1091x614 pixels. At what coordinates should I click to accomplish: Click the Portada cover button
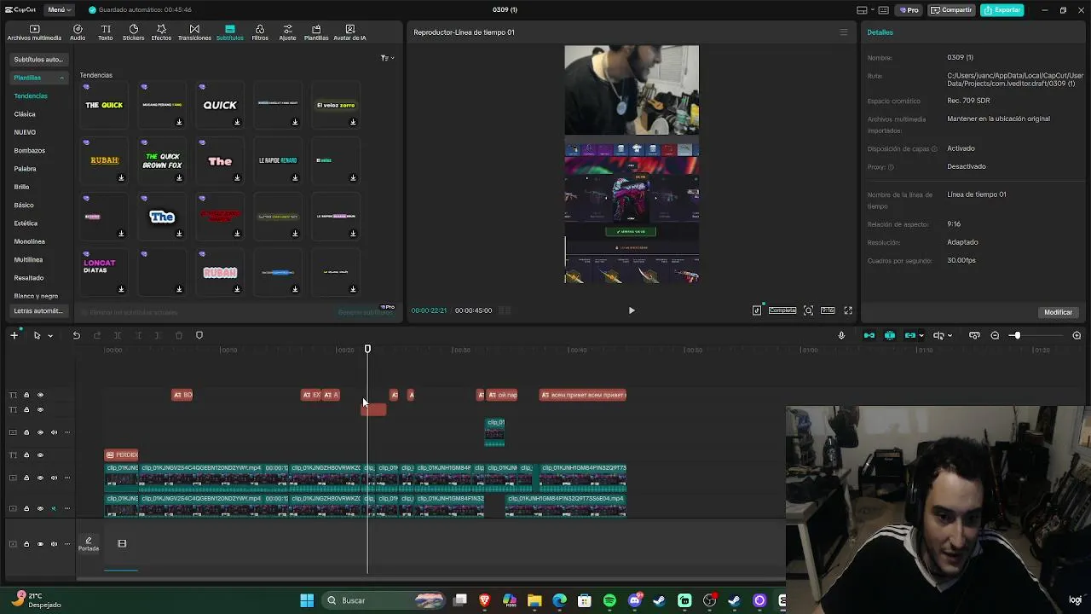tap(89, 544)
